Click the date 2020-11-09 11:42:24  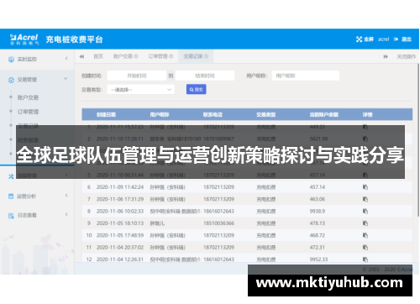[120, 187]
